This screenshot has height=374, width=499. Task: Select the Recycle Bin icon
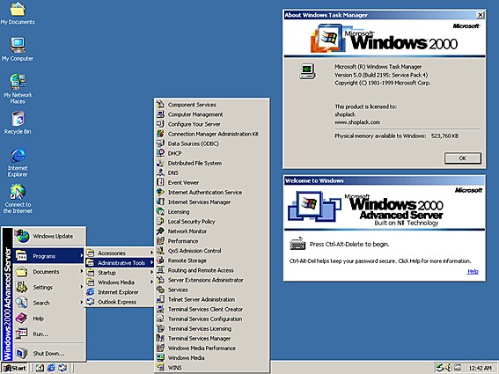[x=18, y=123]
